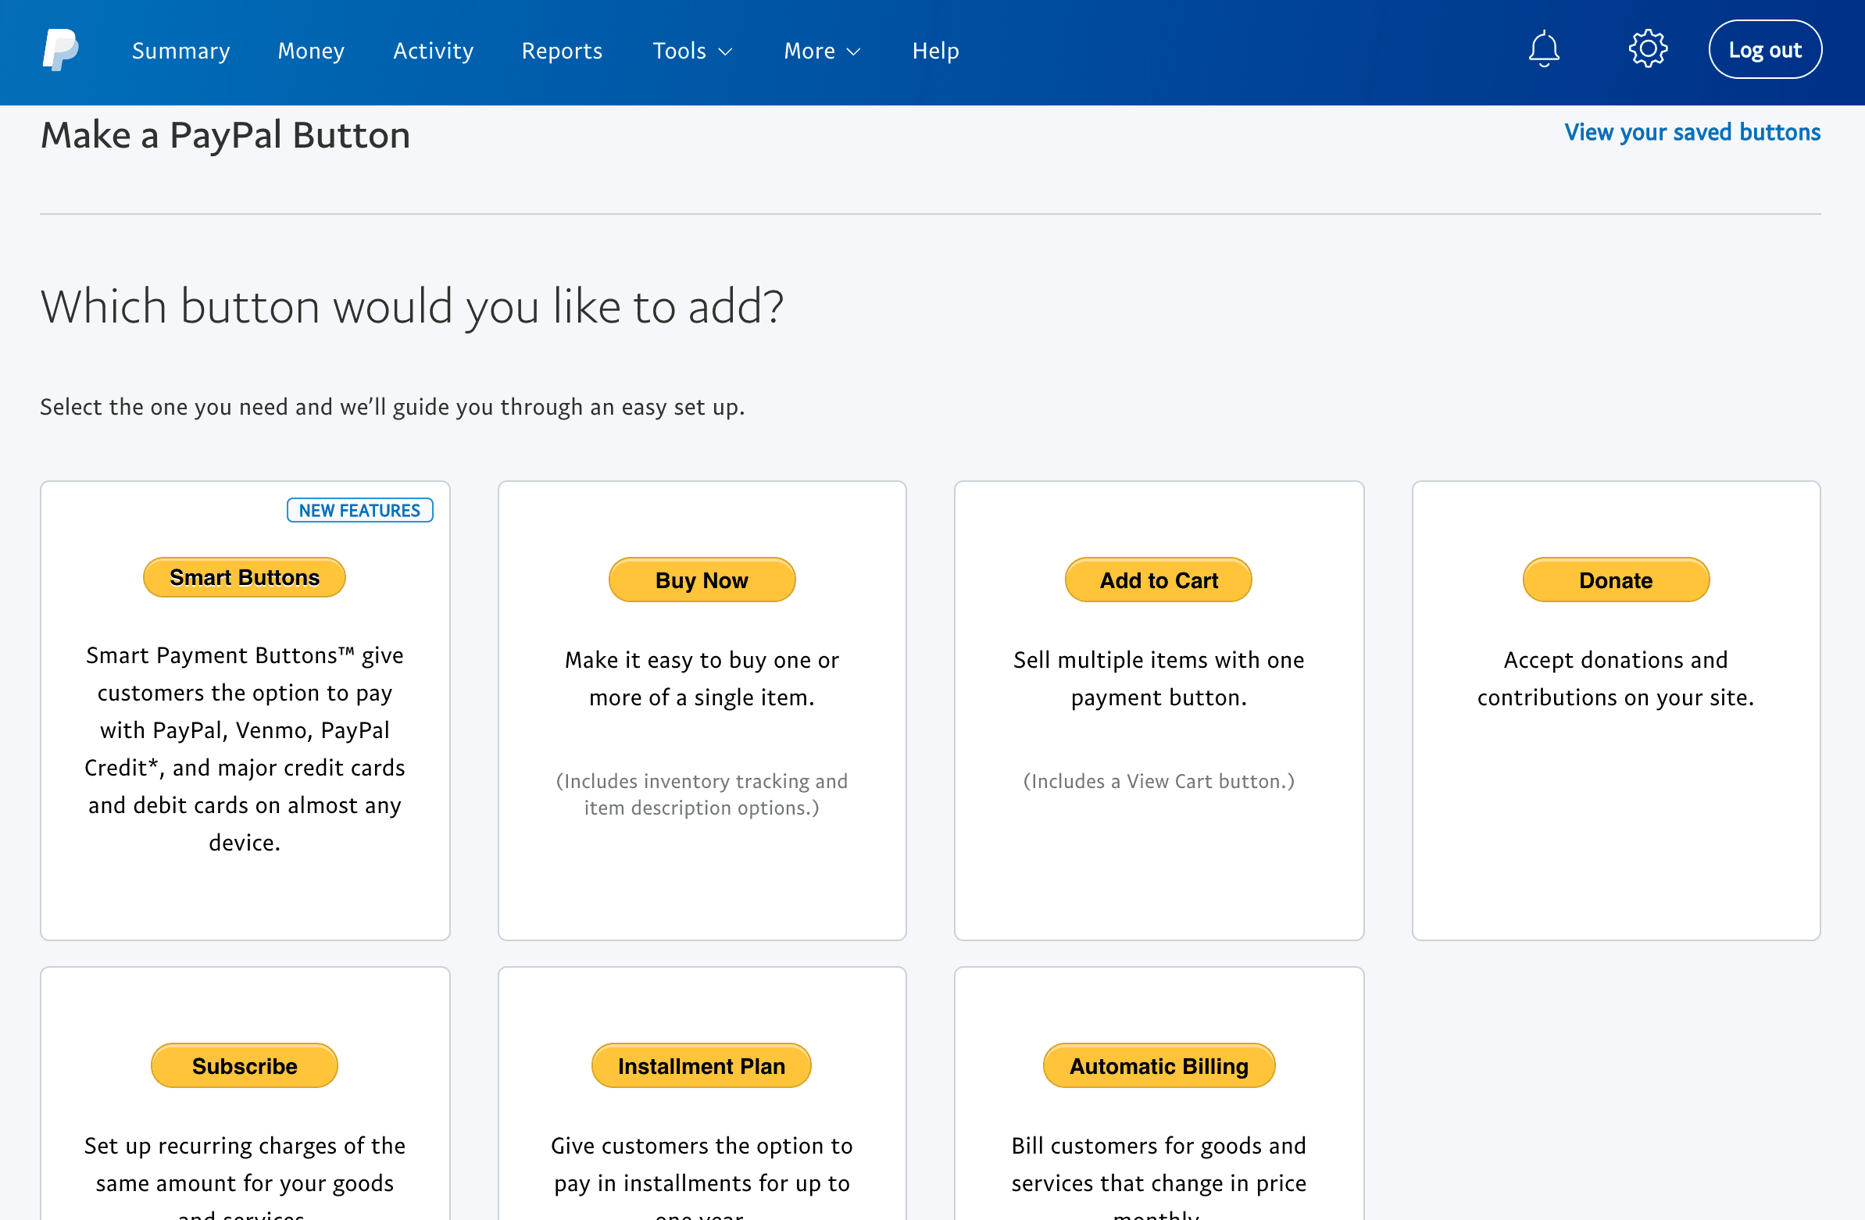Choose the Buy Now button
Screen dimensions: 1865x1220
pos(702,580)
